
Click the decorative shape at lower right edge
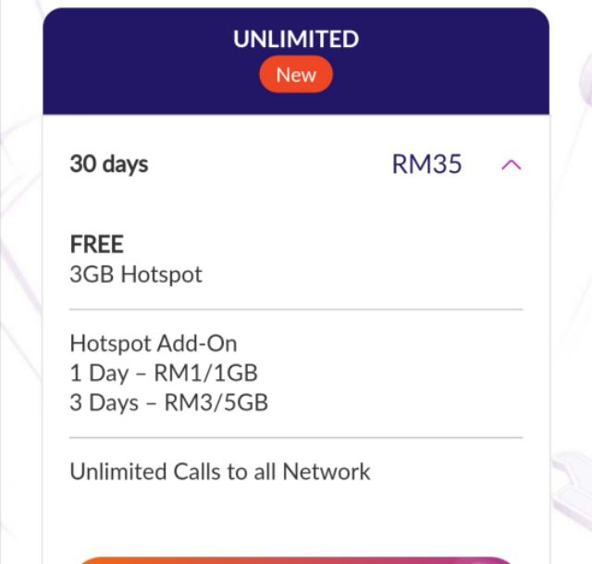pos(573,481)
